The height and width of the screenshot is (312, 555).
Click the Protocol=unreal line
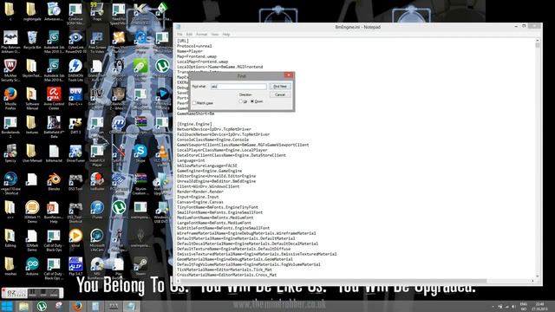click(194, 46)
